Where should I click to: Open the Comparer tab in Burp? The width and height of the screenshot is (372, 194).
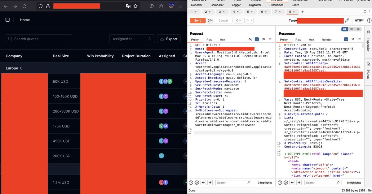point(217,5)
